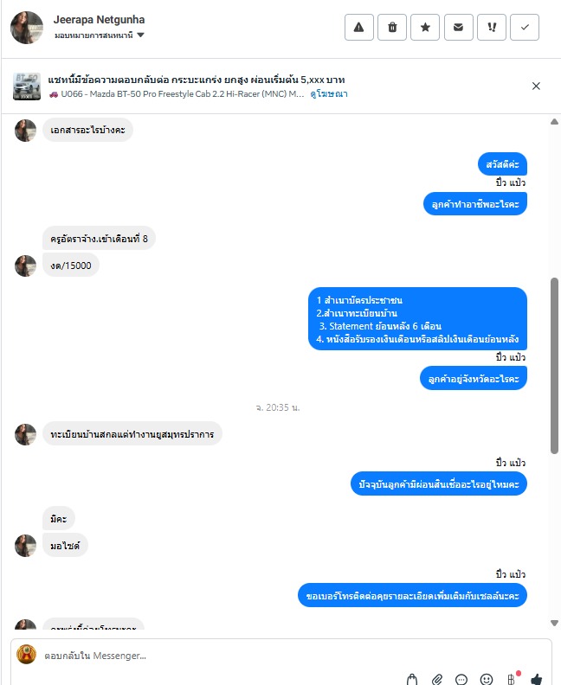Mark conversation done with checkmark button
Image resolution: width=561 pixels, height=685 pixels.
click(525, 27)
